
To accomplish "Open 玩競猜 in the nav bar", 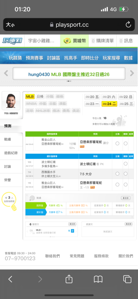I will [15, 58].
